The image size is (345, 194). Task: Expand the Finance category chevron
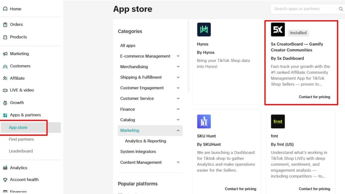(178, 109)
